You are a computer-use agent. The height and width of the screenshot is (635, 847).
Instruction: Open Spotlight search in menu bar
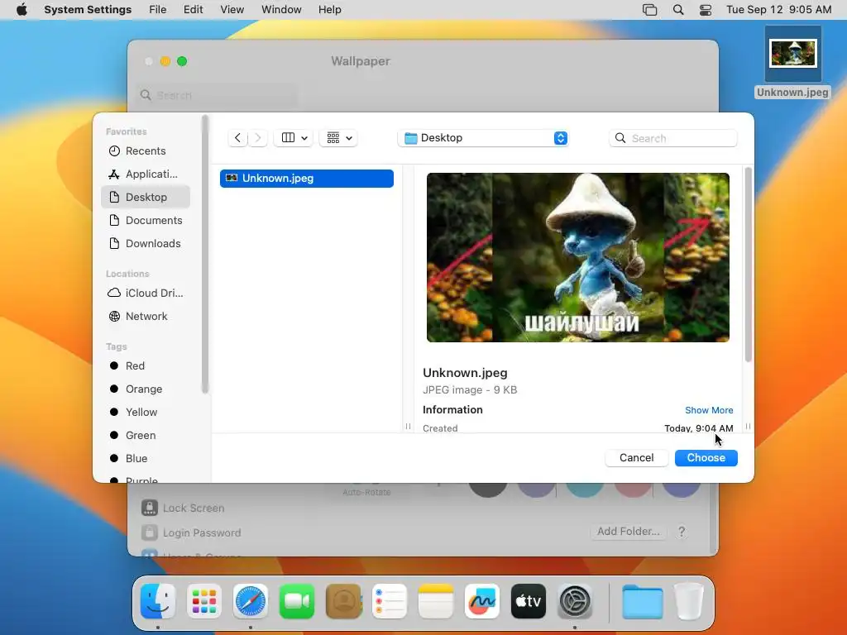(x=678, y=10)
